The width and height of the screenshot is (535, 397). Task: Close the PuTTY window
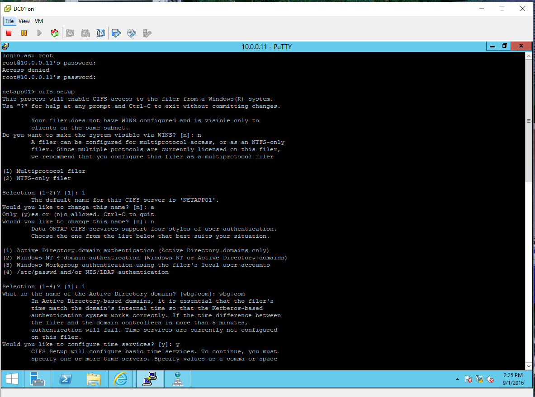pos(521,46)
